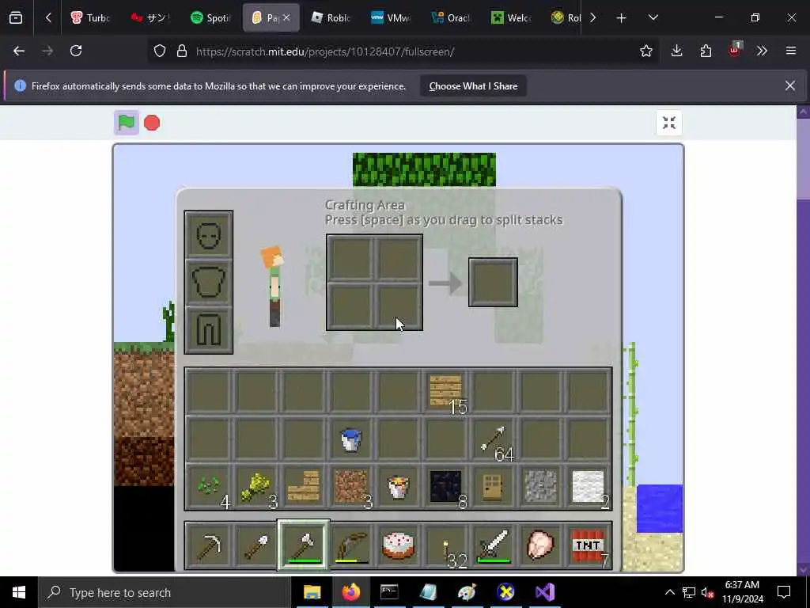810x608 pixels.
Task: Click the Type here to search box
Action: click(x=165, y=592)
